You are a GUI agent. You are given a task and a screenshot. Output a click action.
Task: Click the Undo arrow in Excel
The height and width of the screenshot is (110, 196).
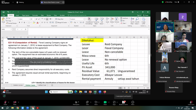(x=8, y=12)
